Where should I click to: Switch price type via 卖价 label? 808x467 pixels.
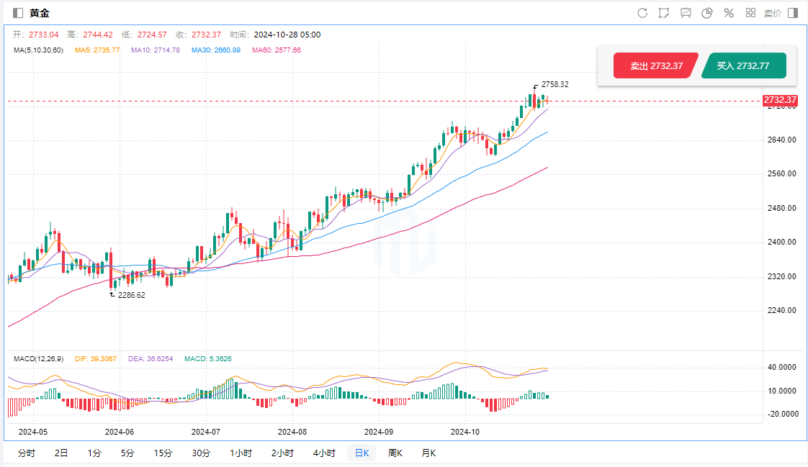(772, 13)
